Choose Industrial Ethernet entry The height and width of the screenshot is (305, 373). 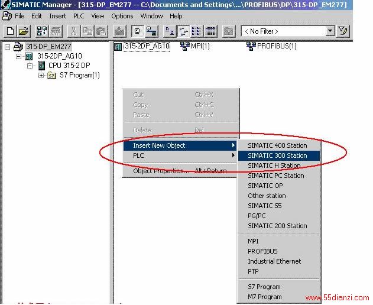(x=279, y=261)
